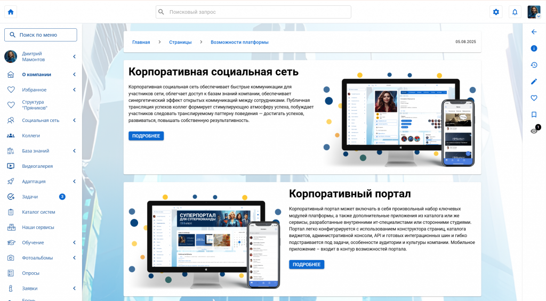
Task: Click the Задачи checkmark icon
Action: coord(11,197)
